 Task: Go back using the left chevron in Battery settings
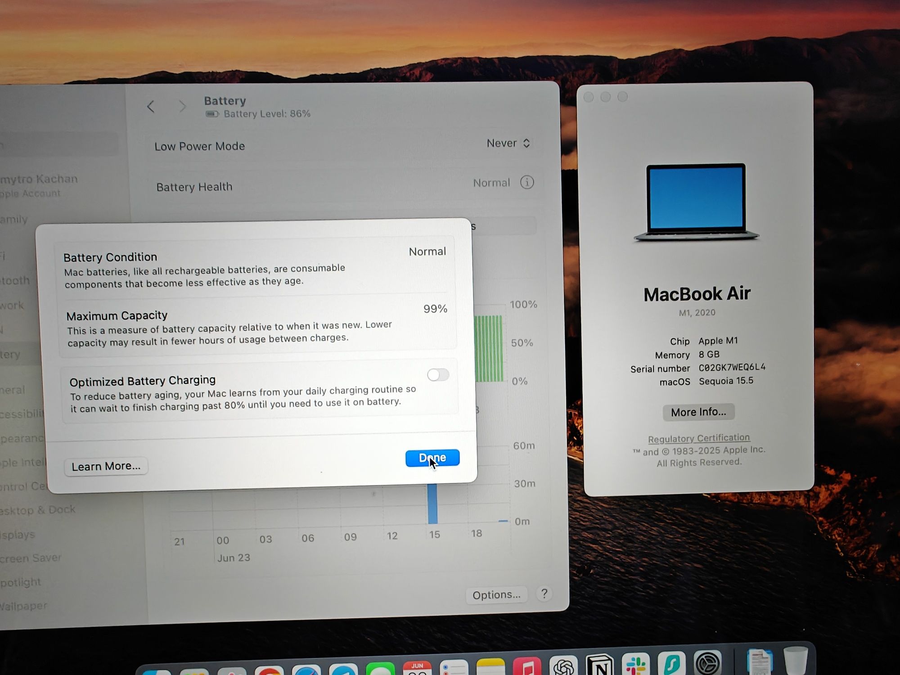tap(151, 107)
